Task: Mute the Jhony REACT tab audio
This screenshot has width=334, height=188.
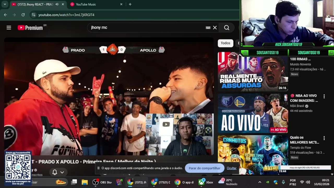Action: tap(57, 4)
